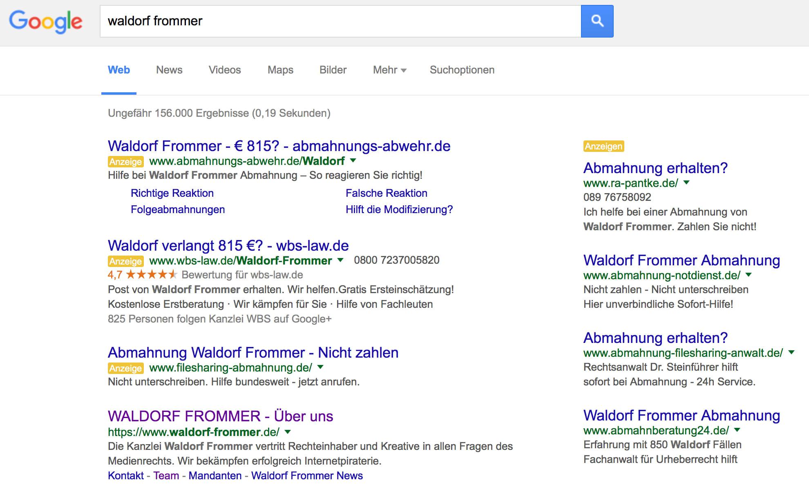Open the dropdown beside www.abmahnung-notdienst.de
Screen dimensions: 809x485
749,276
